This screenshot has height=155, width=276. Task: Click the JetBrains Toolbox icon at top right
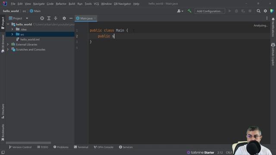pos(272,11)
